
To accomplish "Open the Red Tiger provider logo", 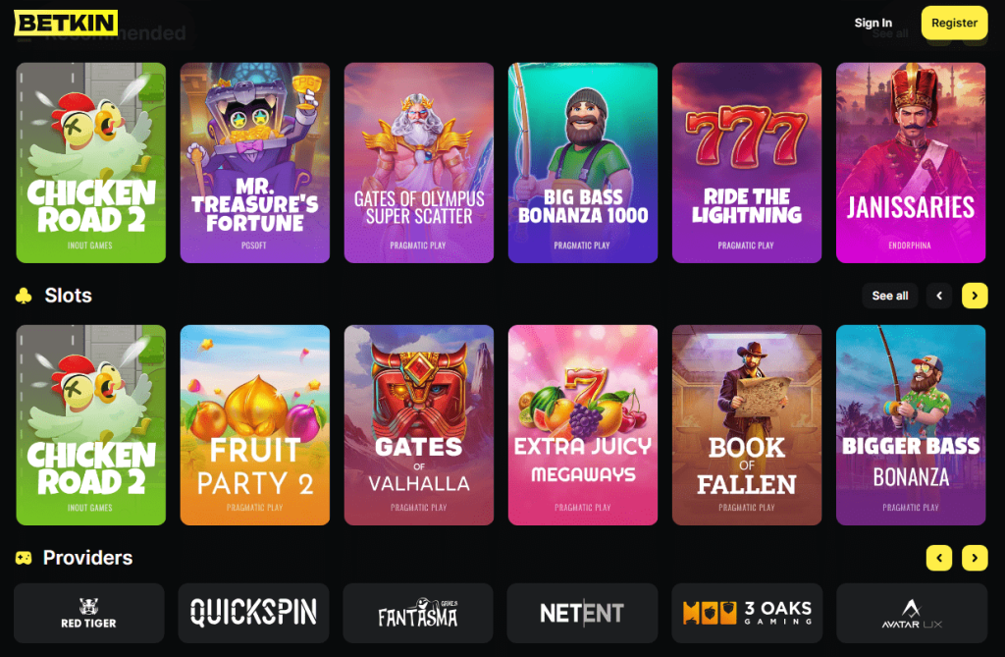I will (x=89, y=613).
